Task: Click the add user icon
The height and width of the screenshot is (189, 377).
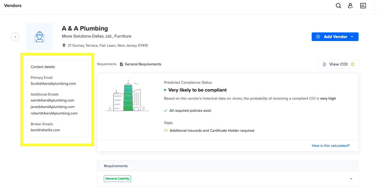Action: pos(350,6)
